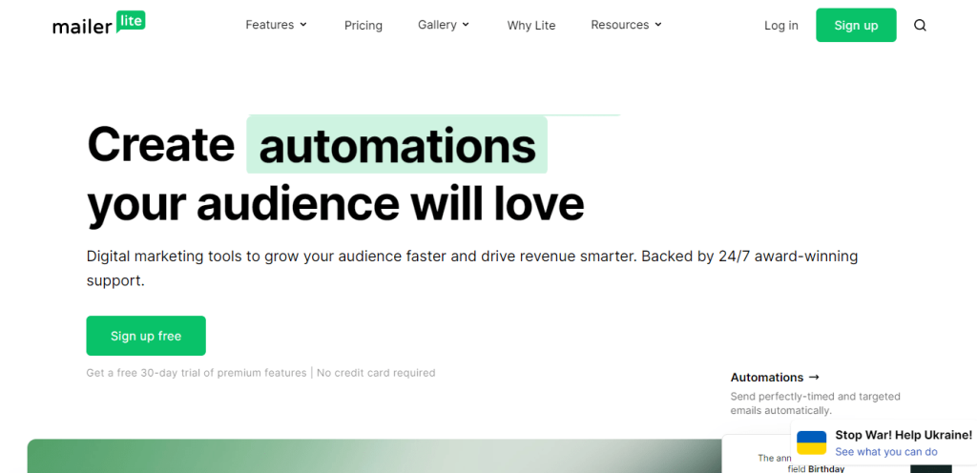
Task: Click the highlighted word automations
Action: 397,145
